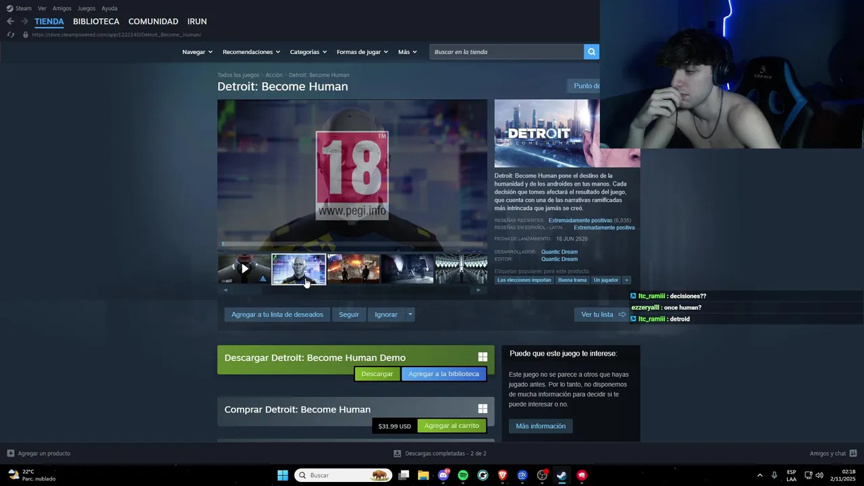Click the green Descargar demo button
Screen dimensions: 864x486
(x=377, y=374)
